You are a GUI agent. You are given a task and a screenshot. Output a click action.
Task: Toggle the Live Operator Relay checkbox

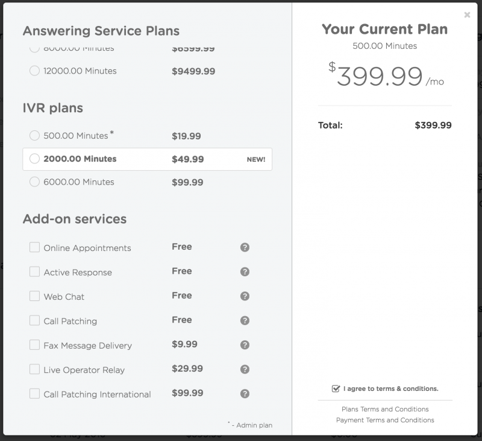(x=35, y=369)
